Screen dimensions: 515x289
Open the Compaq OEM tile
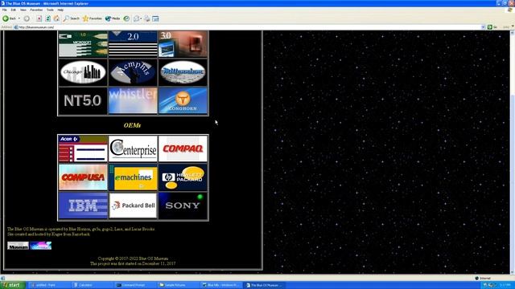point(183,149)
